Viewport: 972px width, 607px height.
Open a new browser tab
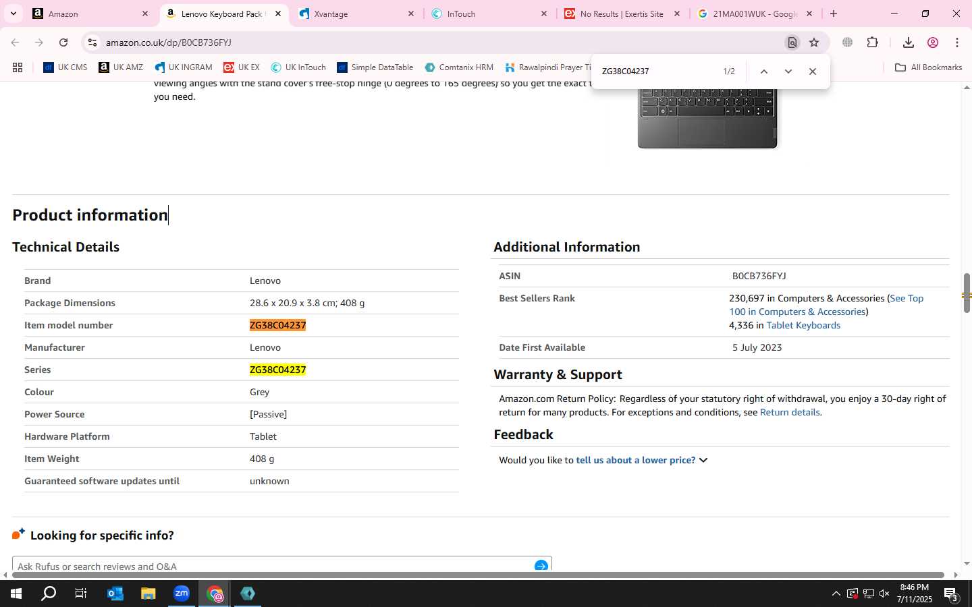834,13
